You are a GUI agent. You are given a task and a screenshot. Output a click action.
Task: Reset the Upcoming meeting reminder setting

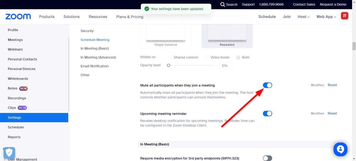332,113
